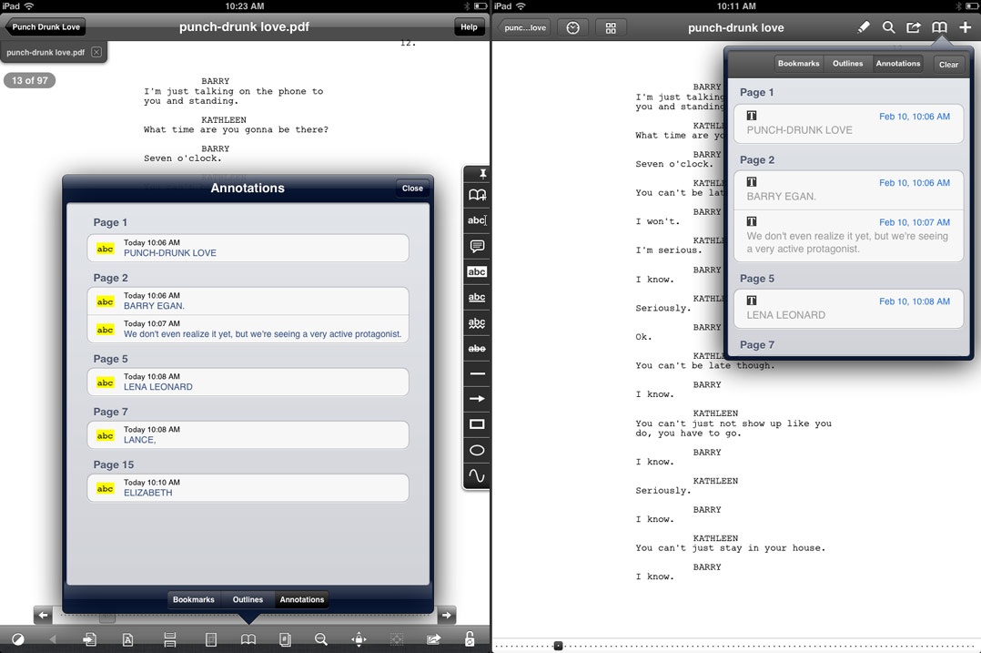The width and height of the screenshot is (981, 653).
Task: Select Annotations tab in left panel
Action: (301, 599)
